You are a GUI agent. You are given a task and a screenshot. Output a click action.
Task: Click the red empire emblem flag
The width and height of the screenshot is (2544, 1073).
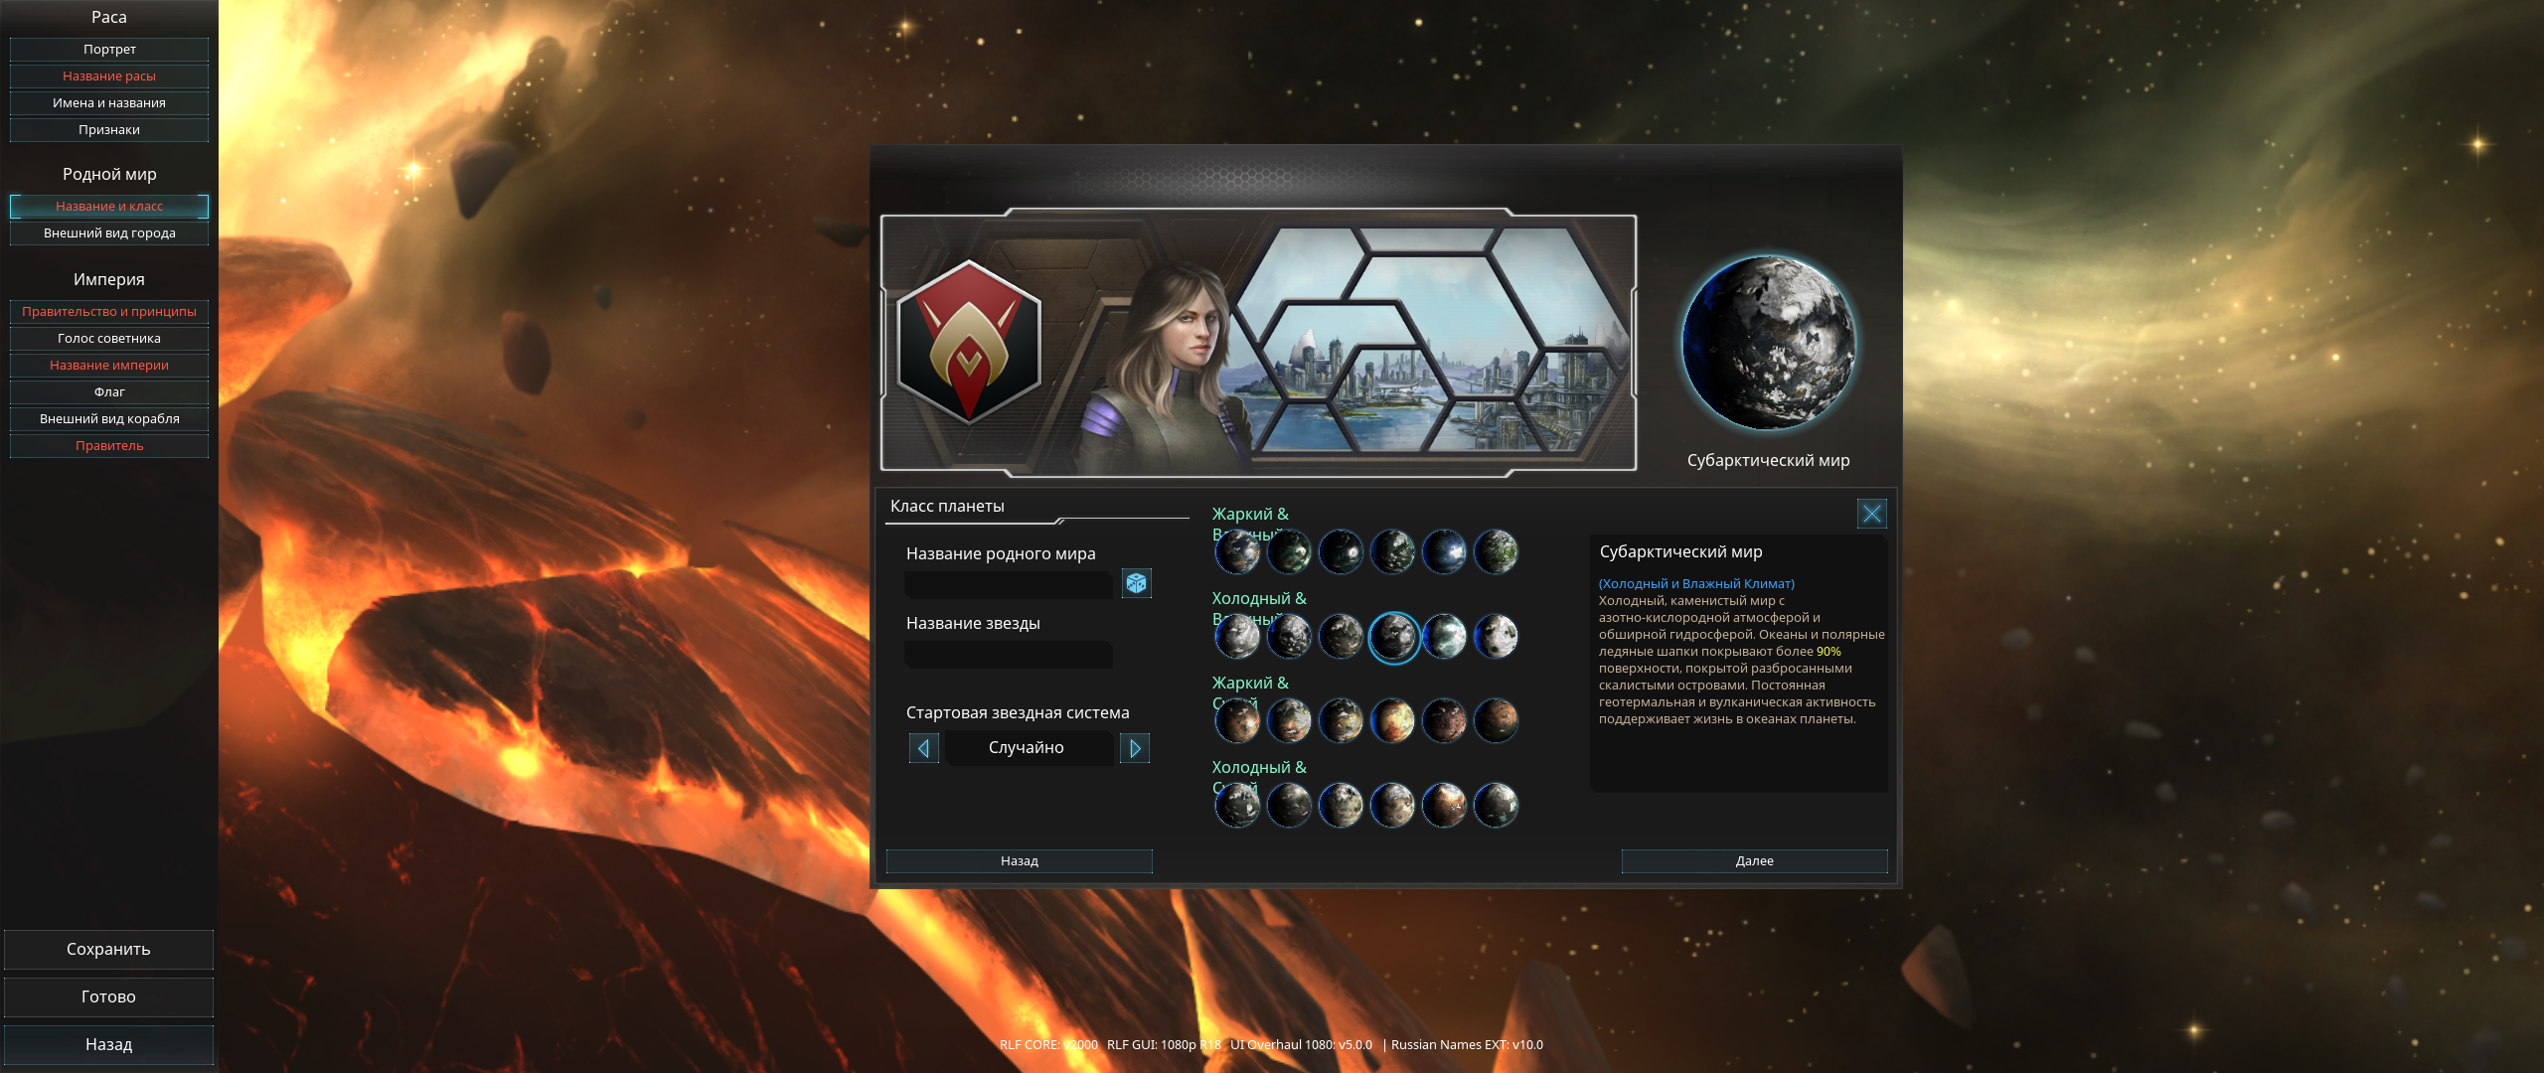coord(969,343)
